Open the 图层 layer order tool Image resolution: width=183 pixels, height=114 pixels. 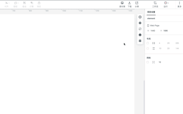click(x=15, y=4)
